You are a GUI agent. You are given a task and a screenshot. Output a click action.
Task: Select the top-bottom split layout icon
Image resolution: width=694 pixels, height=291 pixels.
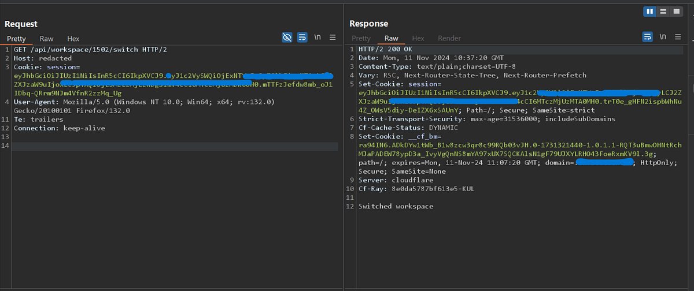pos(663,12)
